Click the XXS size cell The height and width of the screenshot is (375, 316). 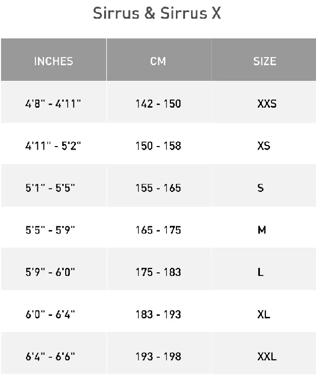(264, 102)
